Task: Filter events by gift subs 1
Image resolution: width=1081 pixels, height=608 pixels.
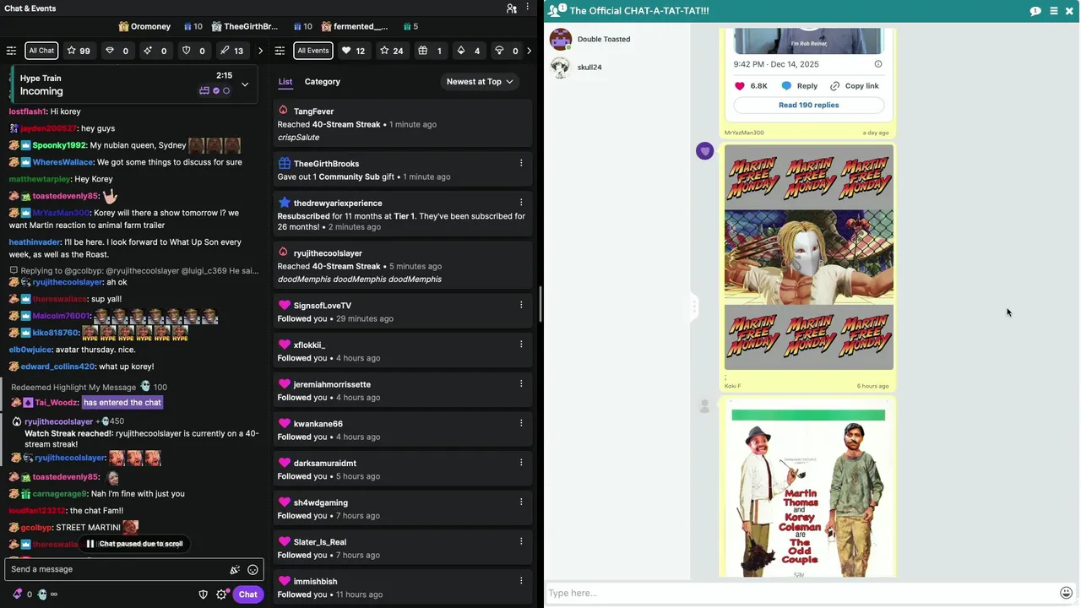Action: (430, 51)
